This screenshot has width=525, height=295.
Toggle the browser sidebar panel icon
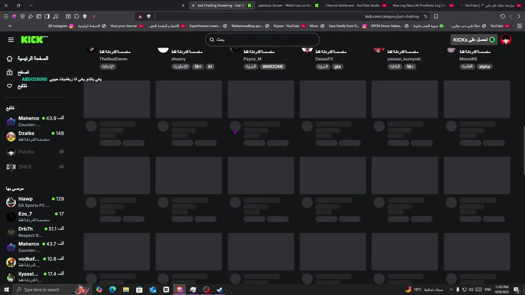[x=47, y=16]
